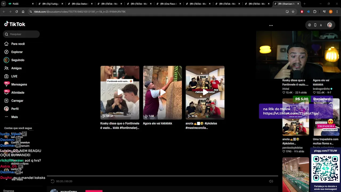Click the phone app icon in top pill

315,25
